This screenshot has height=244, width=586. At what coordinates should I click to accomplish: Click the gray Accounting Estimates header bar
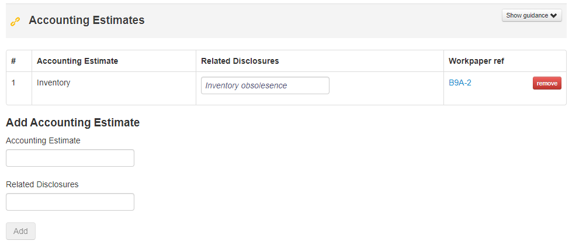click(x=286, y=21)
